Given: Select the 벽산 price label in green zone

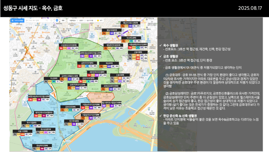Looking at the screenshot, I should pyautogui.click(x=109, y=65).
